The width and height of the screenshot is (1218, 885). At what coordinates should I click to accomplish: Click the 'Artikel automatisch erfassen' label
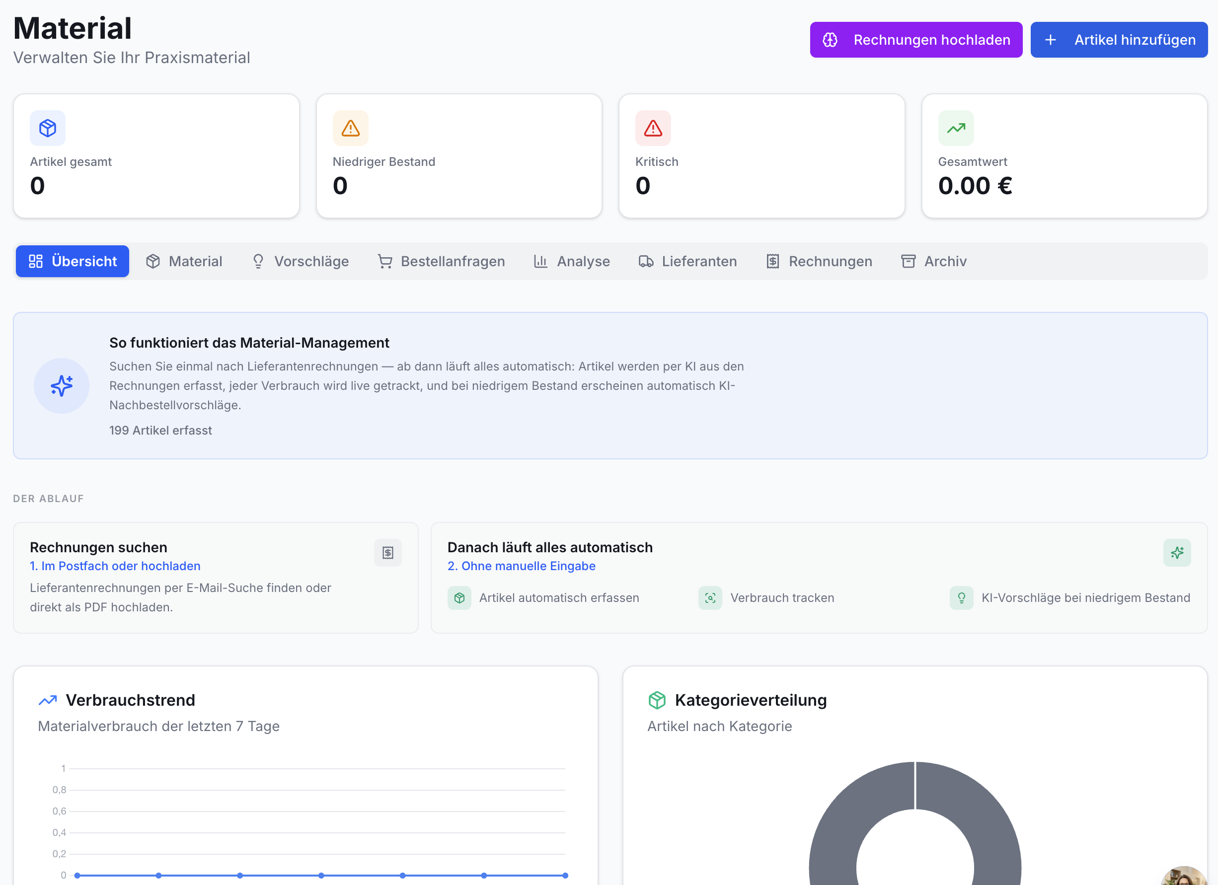click(559, 597)
